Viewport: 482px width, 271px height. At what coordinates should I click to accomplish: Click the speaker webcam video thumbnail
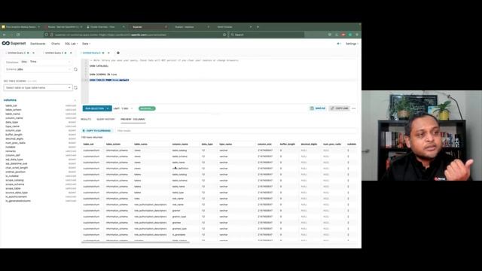point(422,135)
